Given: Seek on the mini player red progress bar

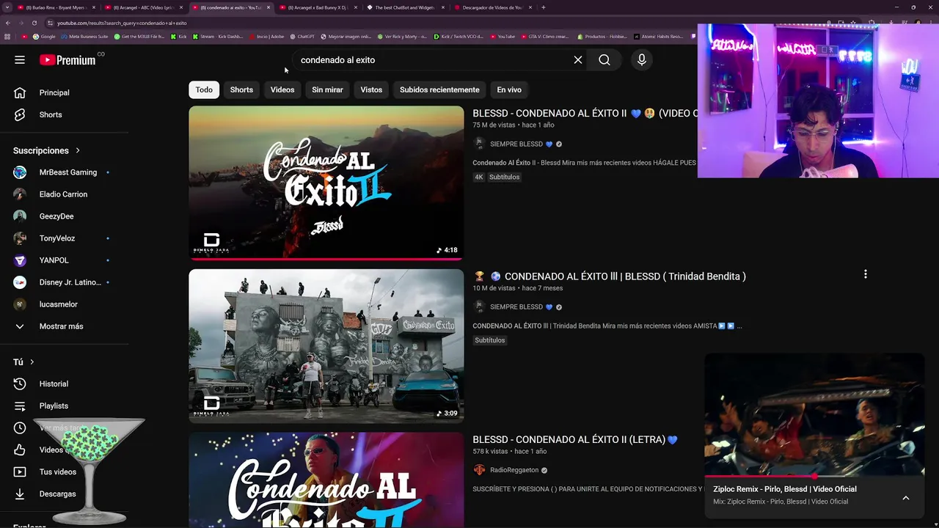Looking at the screenshot, I should pyautogui.click(x=814, y=477).
